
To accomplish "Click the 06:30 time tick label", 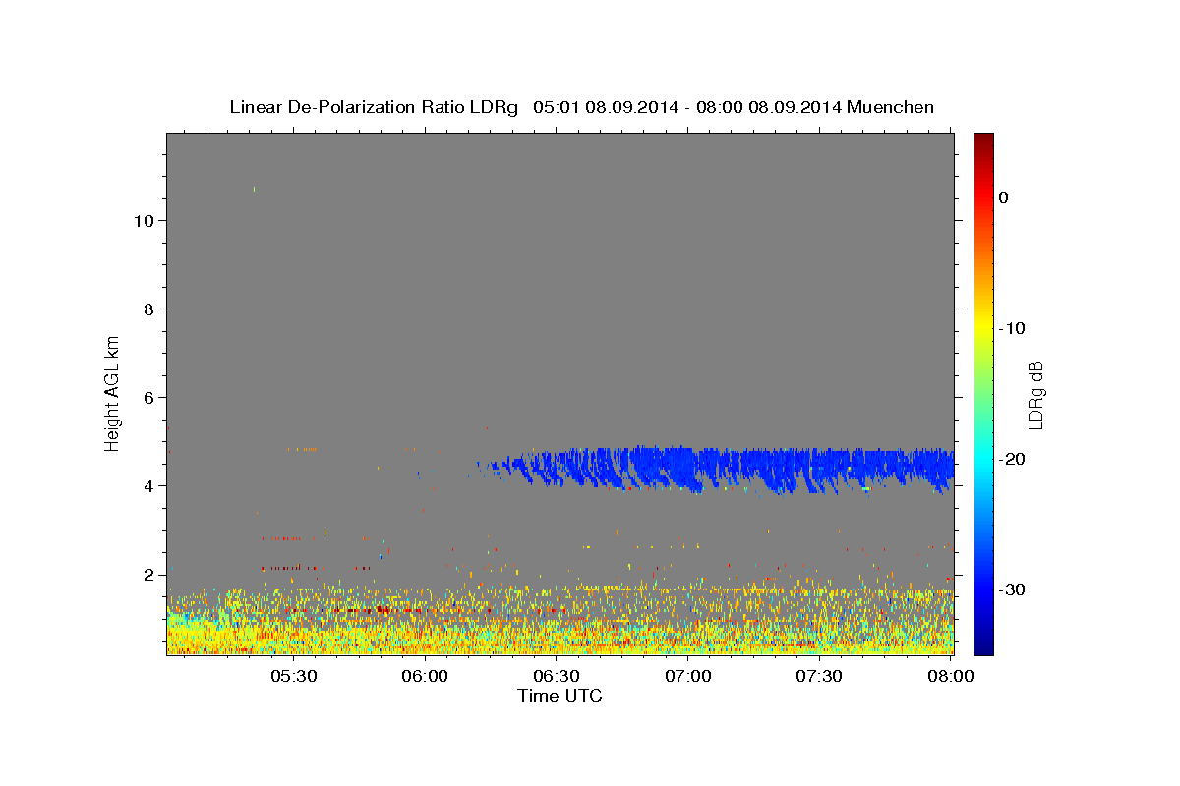I will click(x=556, y=676).
